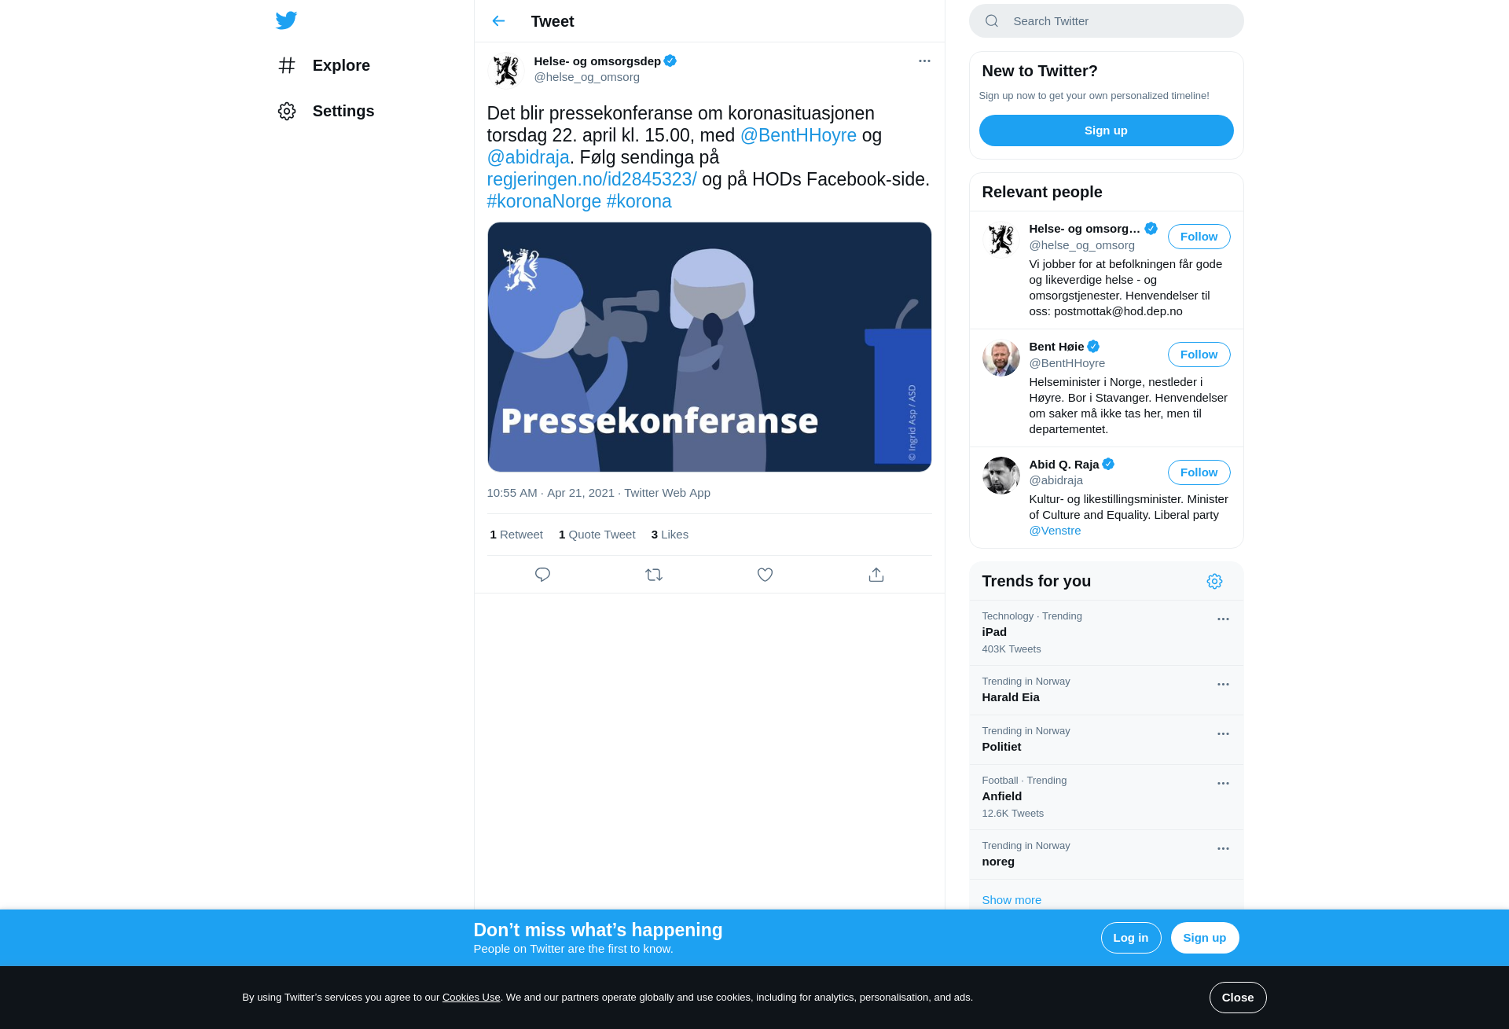Click Log in on the bottom banner

point(1130,938)
